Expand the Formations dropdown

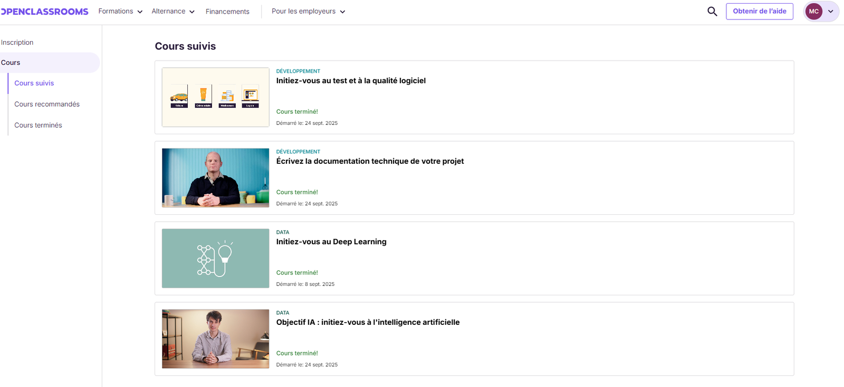(120, 12)
